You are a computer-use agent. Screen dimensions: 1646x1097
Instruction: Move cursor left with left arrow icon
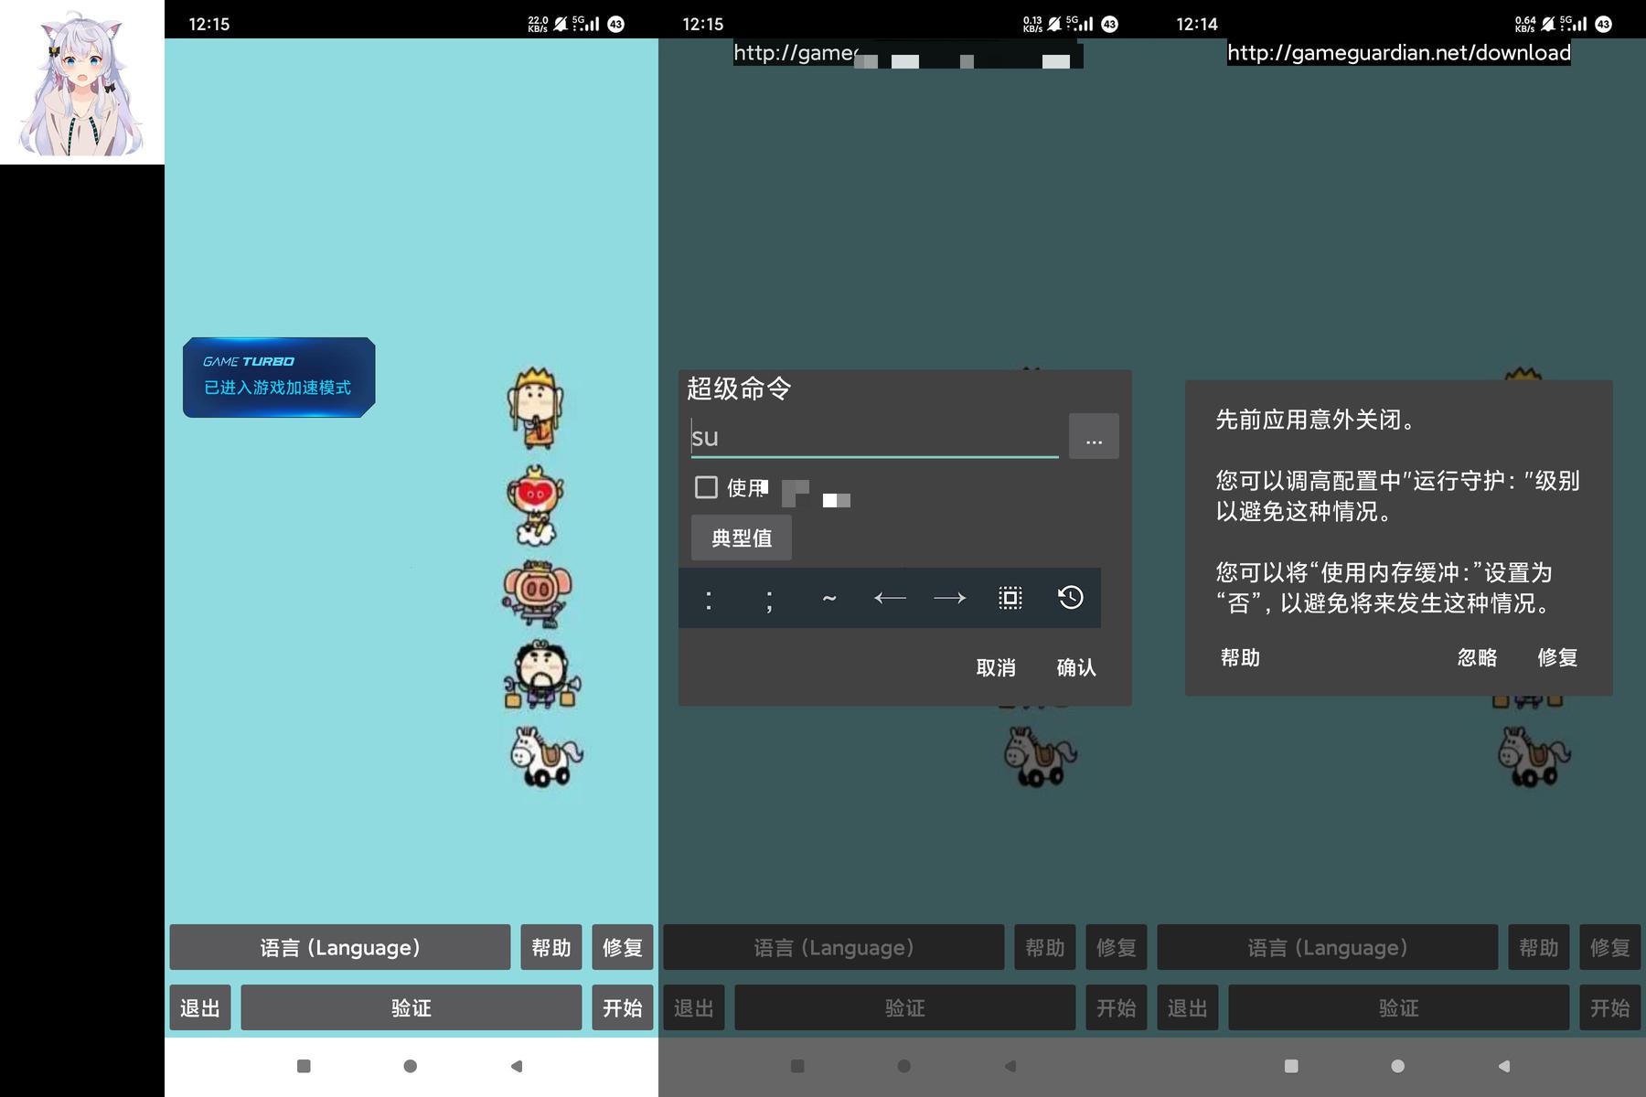890,599
